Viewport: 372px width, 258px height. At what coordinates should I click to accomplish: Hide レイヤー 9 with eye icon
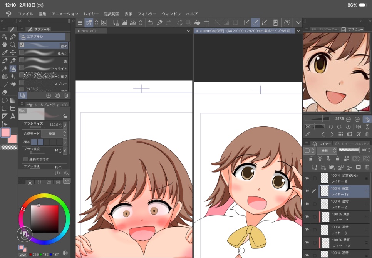tap(307, 178)
